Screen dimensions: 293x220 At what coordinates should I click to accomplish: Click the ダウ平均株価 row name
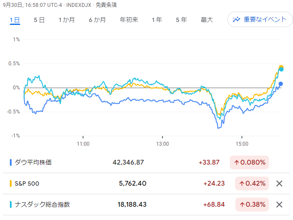pyautogui.click(x=33, y=162)
